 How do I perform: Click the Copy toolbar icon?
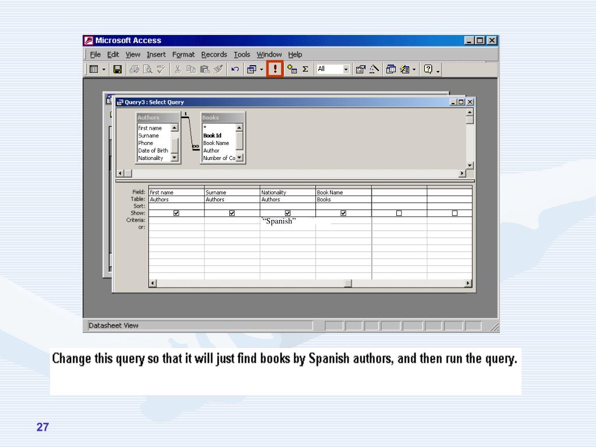(191, 69)
